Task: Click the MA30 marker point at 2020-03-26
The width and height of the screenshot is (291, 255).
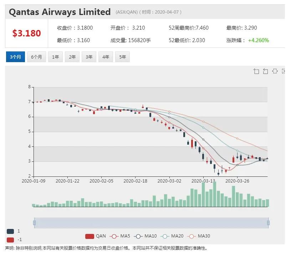Action: [x=237, y=139]
